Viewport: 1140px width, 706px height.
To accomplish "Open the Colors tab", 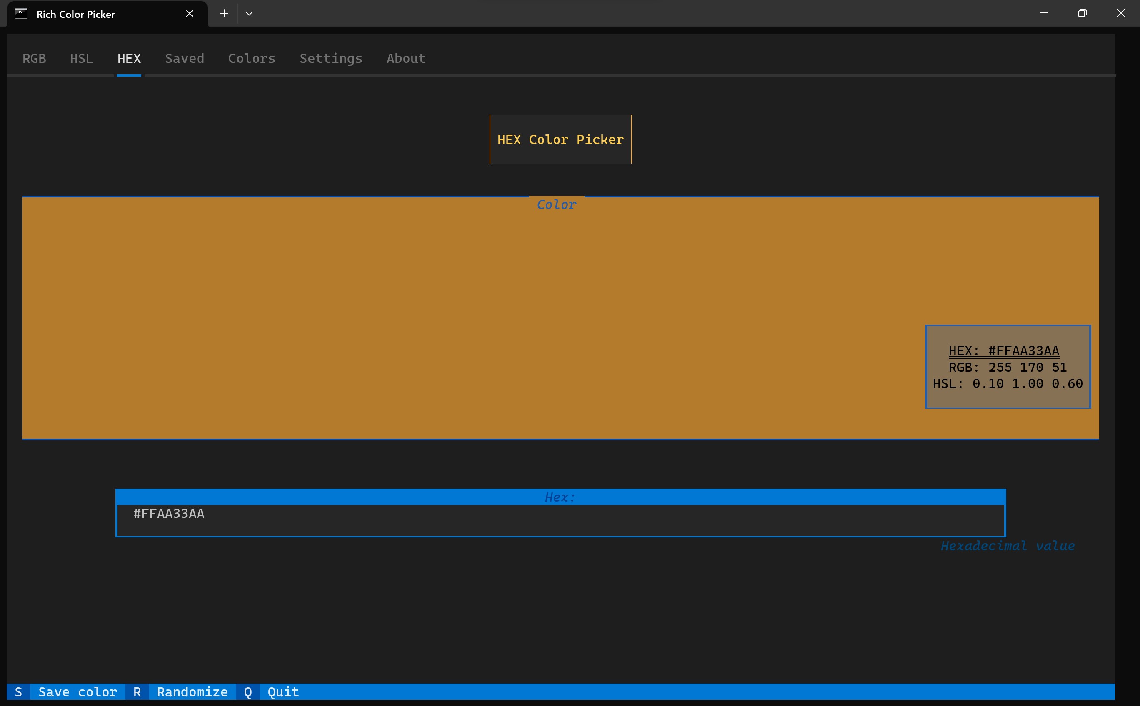I will [x=252, y=58].
